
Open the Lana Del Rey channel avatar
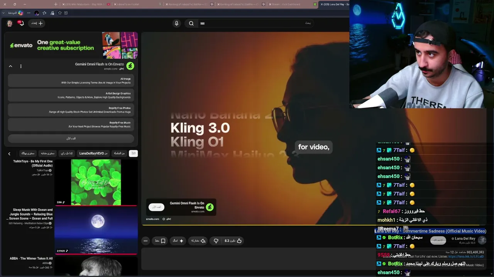point(482,240)
